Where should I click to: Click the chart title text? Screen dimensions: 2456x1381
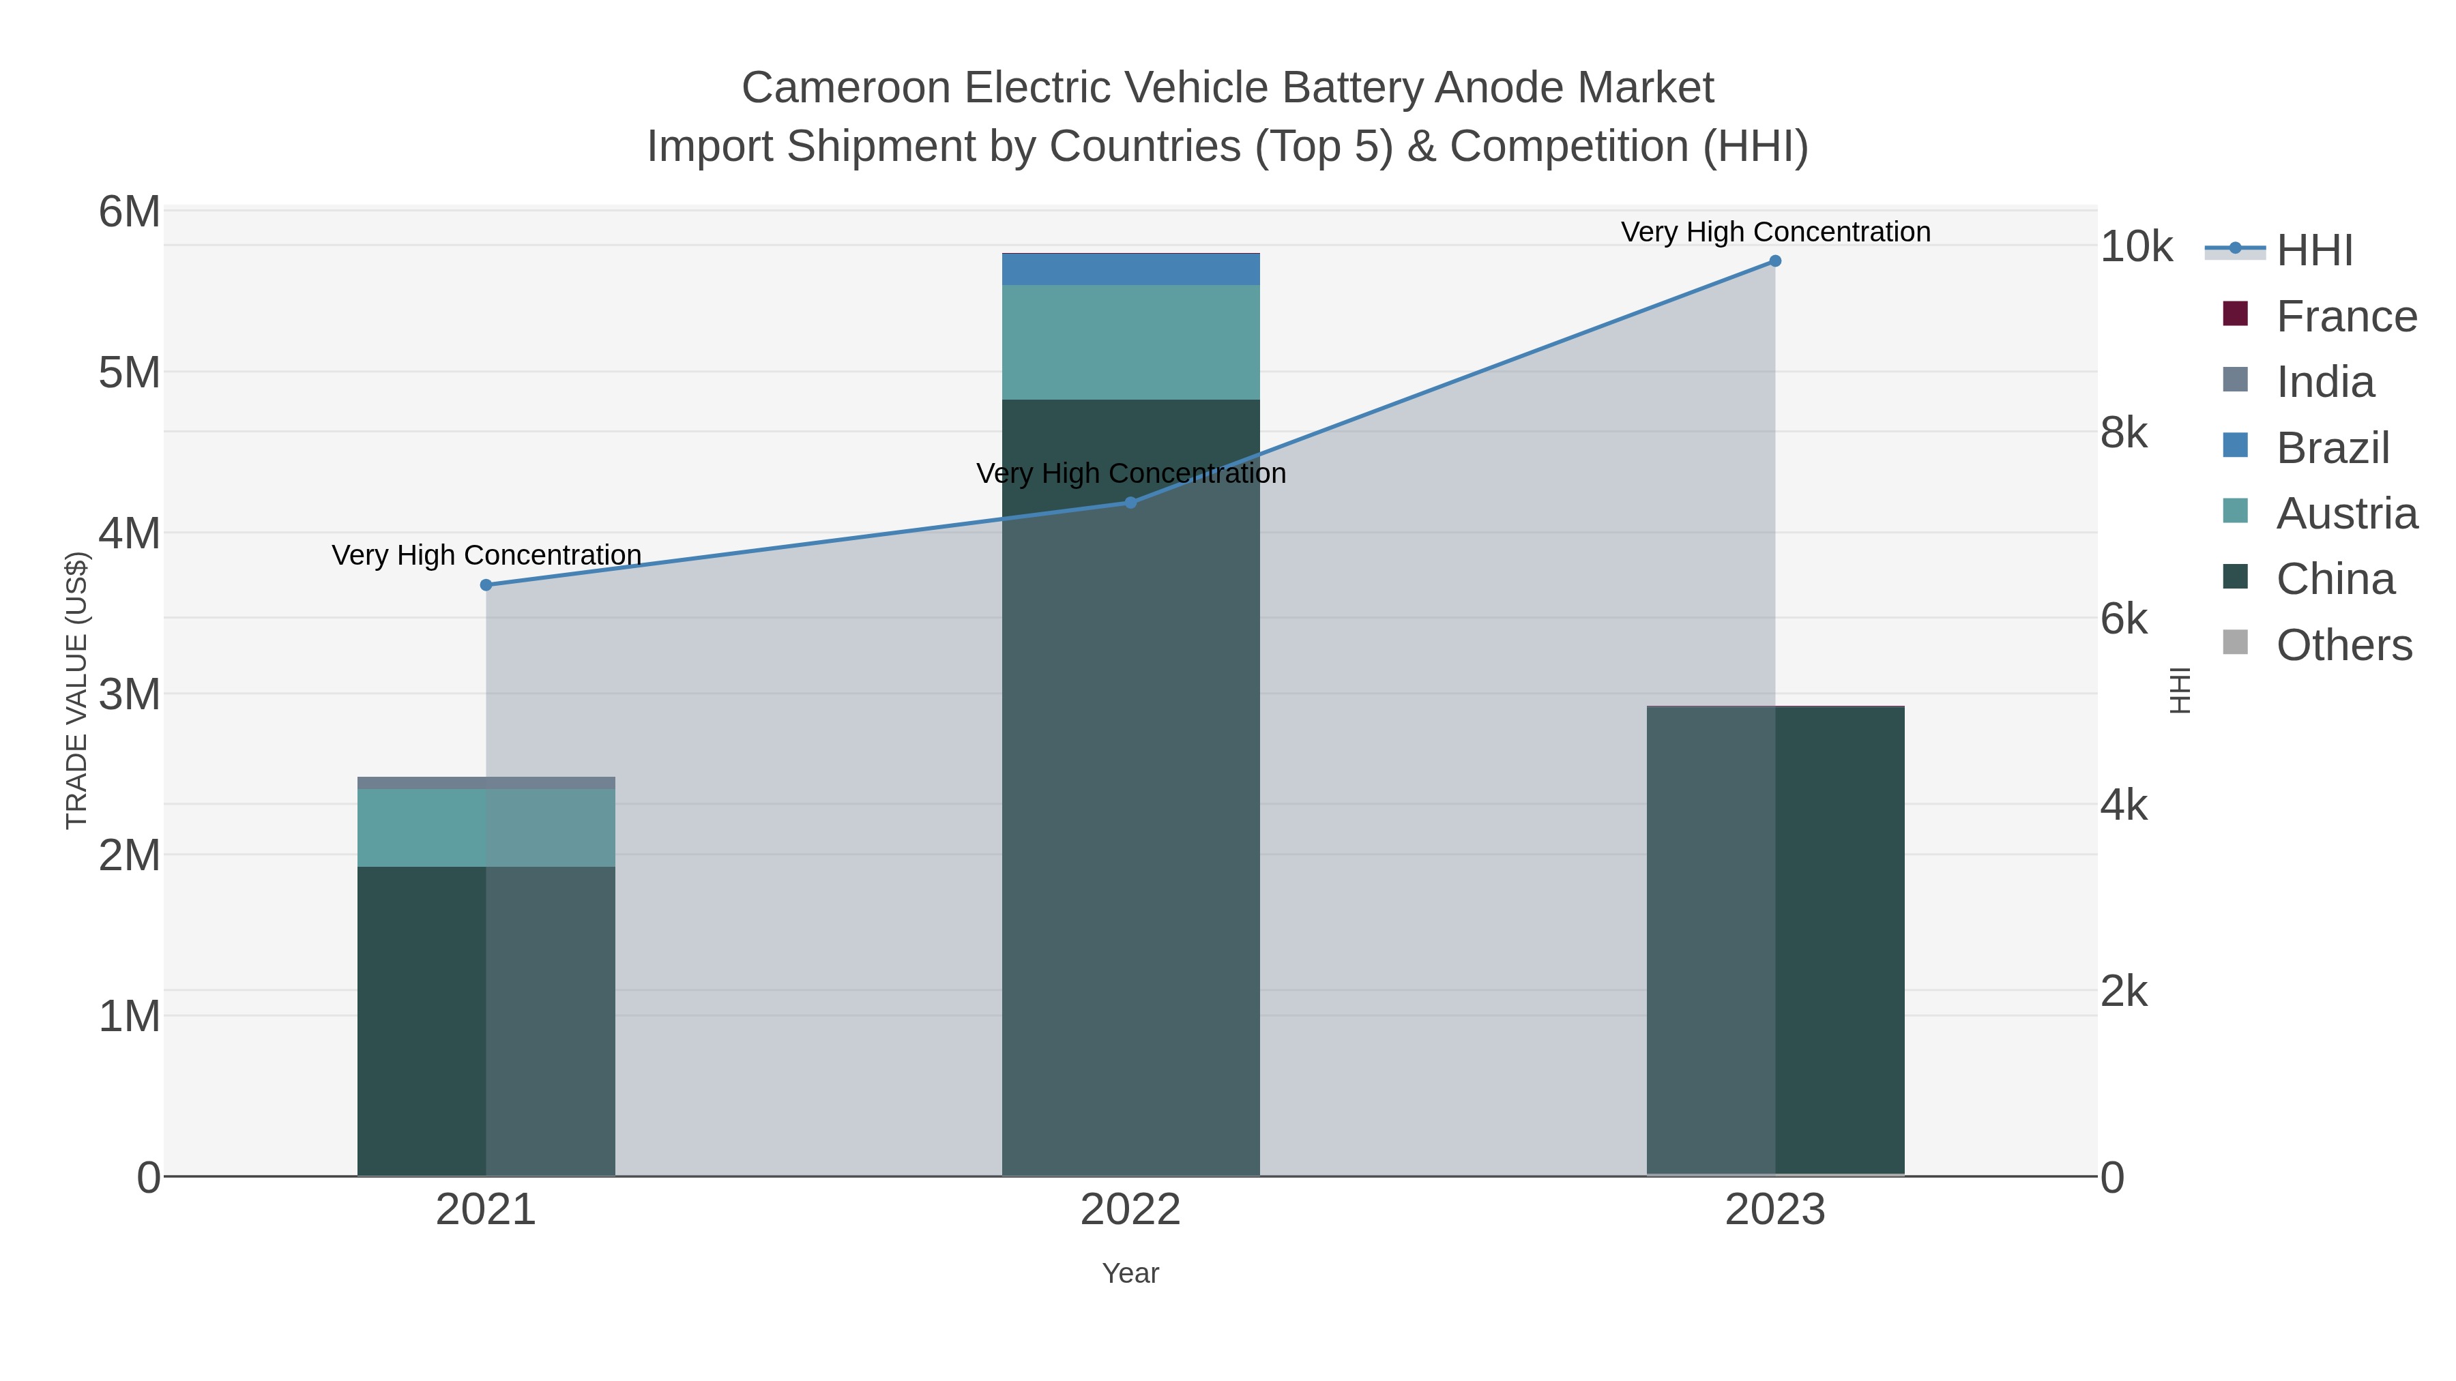(x=1228, y=116)
